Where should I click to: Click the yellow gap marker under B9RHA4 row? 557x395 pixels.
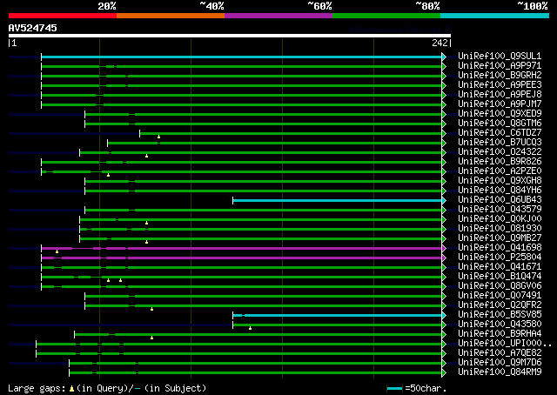151,338
